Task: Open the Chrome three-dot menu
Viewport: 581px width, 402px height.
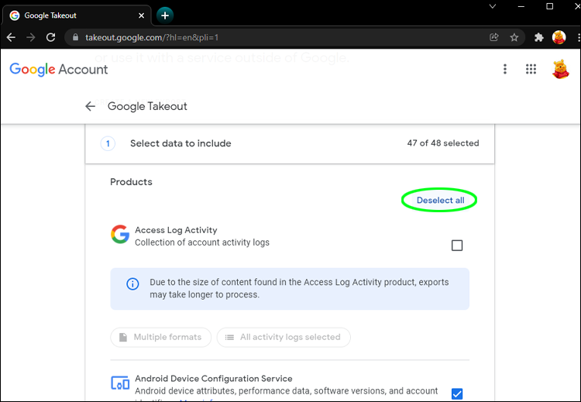Action: pyautogui.click(x=573, y=37)
